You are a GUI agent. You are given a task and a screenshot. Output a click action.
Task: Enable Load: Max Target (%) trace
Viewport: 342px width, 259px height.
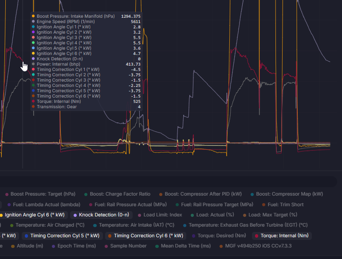pos(270,215)
